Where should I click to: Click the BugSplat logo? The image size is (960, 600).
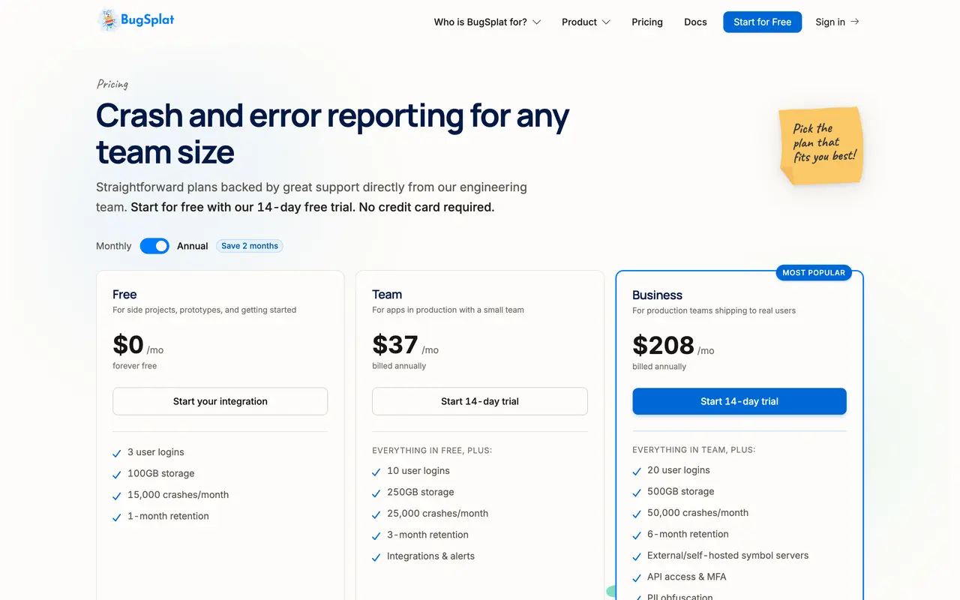pos(136,20)
